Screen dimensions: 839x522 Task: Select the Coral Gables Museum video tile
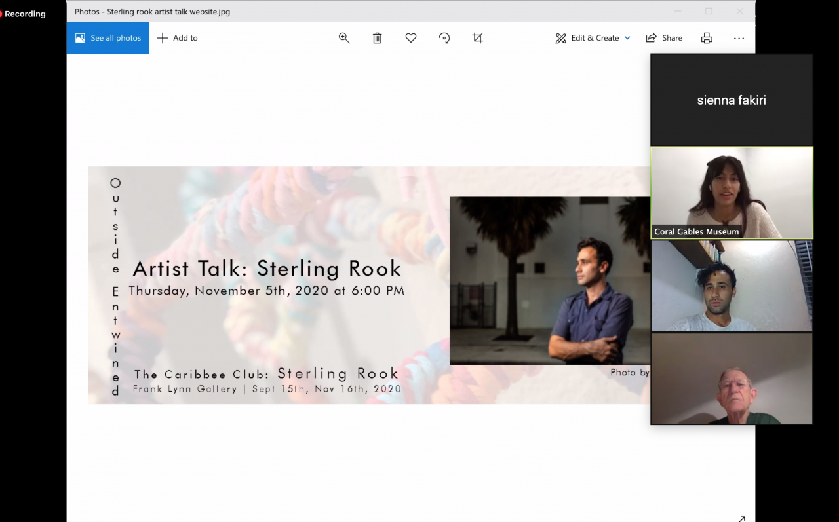pos(732,193)
